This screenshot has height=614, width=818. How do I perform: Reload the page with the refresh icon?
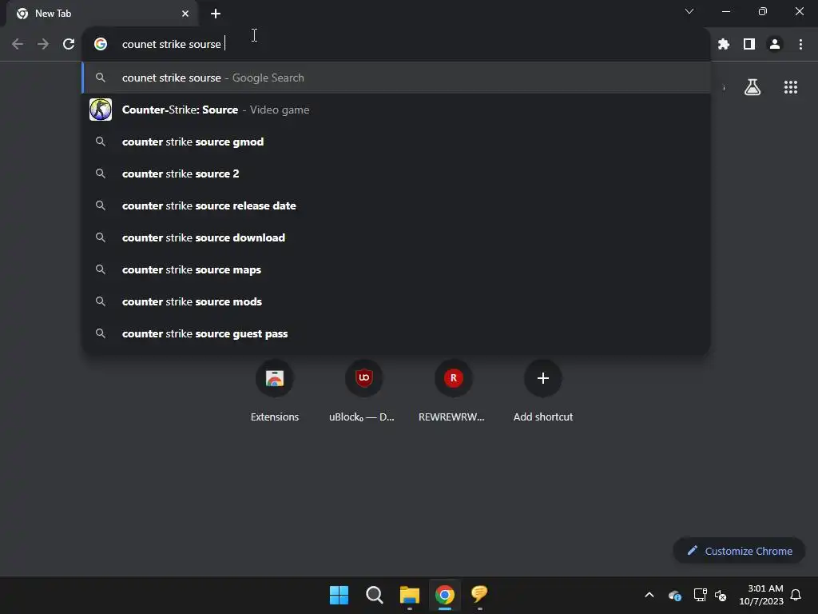click(x=69, y=45)
